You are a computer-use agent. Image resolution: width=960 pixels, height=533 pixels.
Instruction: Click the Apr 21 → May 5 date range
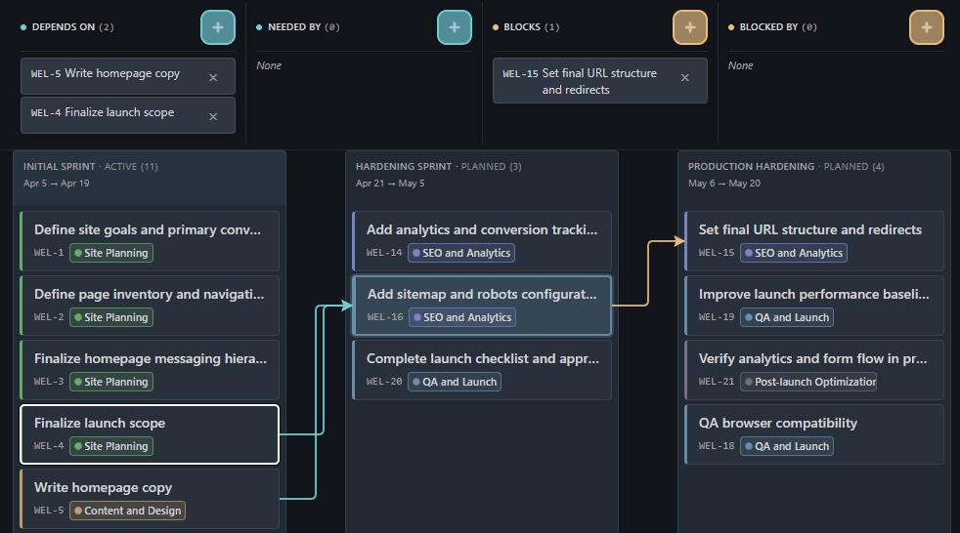390,184
